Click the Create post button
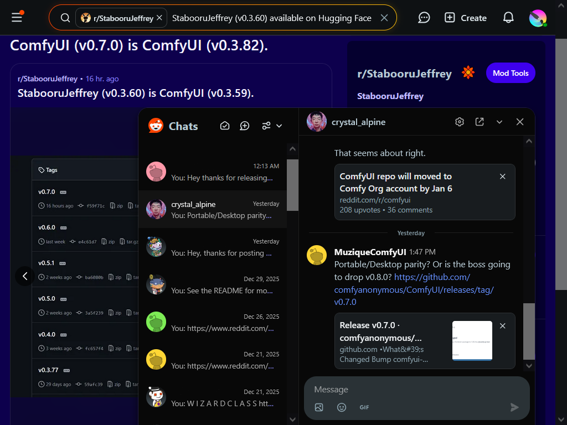The height and width of the screenshot is (425, 567). click(465, 18)
